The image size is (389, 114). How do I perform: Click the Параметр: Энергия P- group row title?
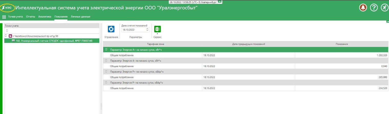click(136, 83)
